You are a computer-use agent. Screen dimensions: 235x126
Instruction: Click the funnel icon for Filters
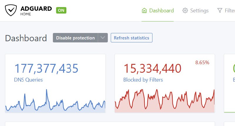(x=220, y=11)
